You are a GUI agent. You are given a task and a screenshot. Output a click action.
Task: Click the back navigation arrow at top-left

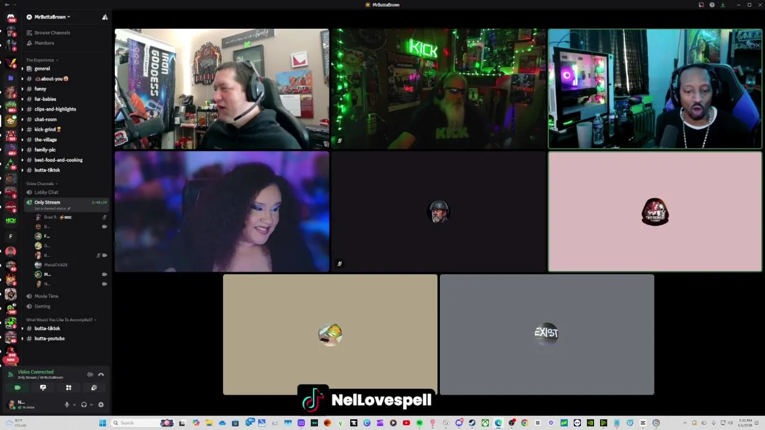point(7,5)
